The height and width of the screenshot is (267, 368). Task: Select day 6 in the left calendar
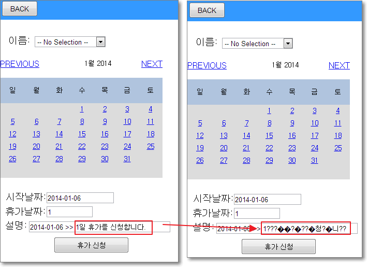click(36, 122)
